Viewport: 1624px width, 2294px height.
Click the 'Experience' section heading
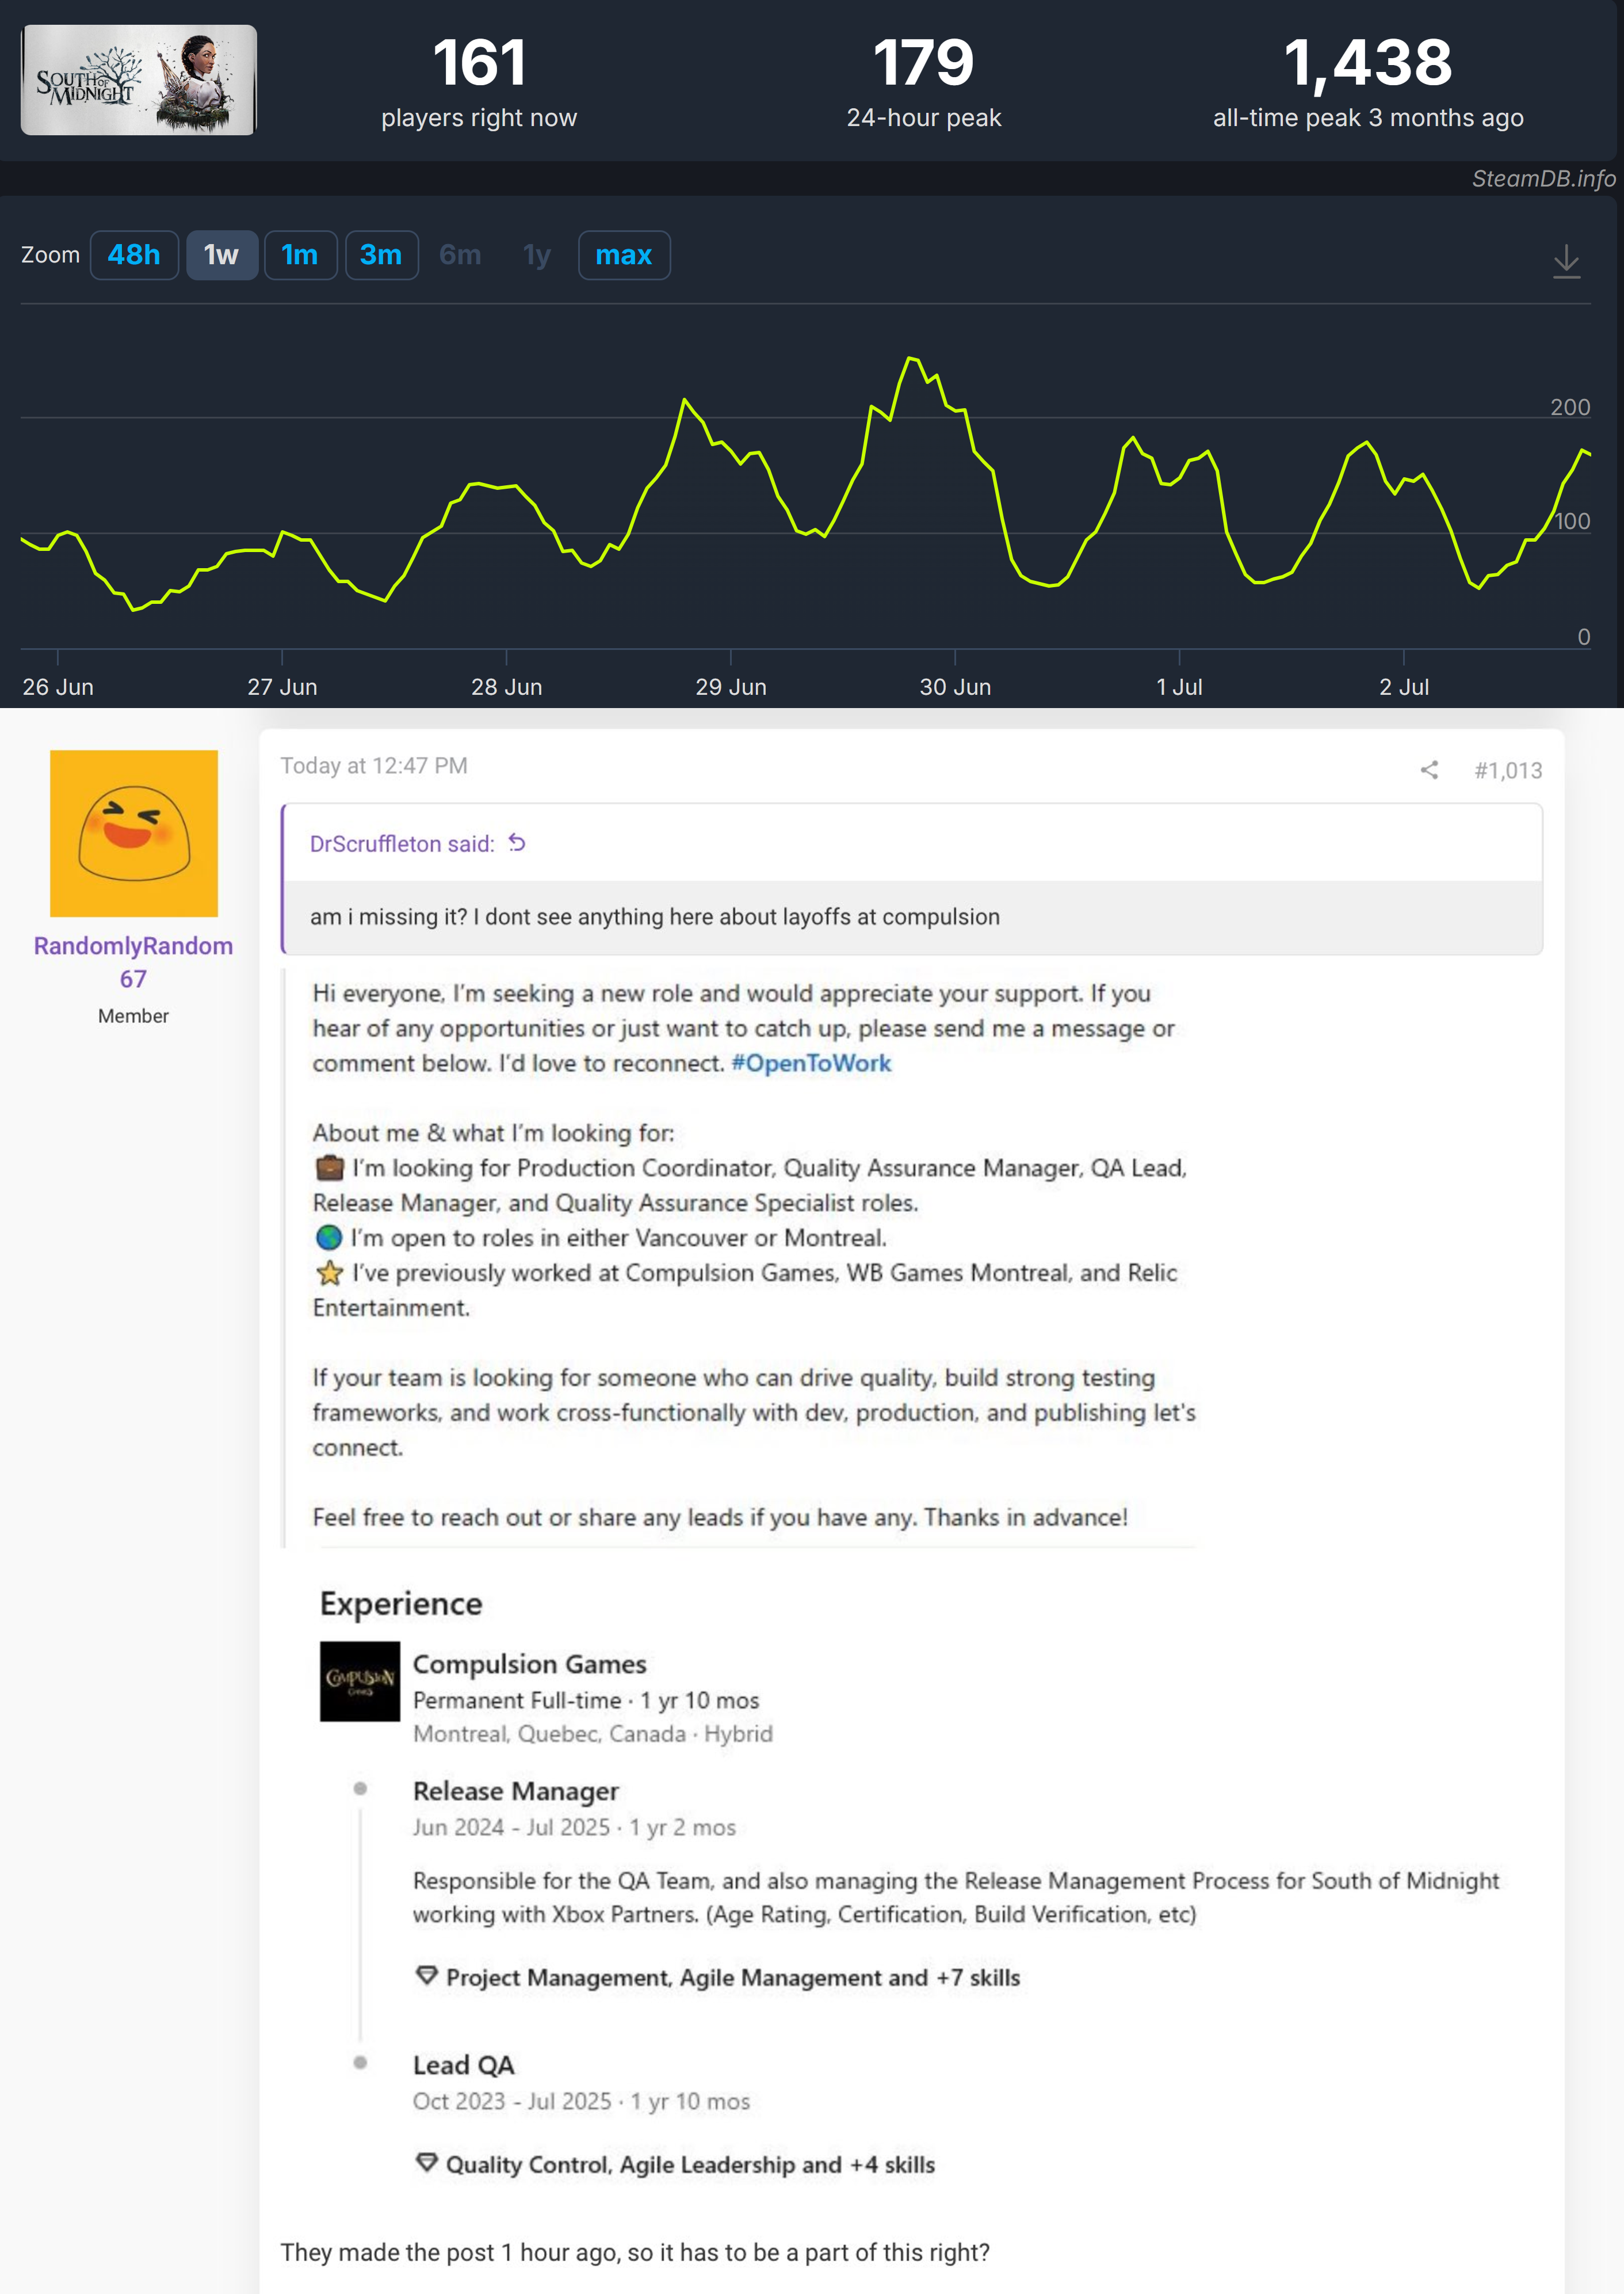pos(401,1604)
